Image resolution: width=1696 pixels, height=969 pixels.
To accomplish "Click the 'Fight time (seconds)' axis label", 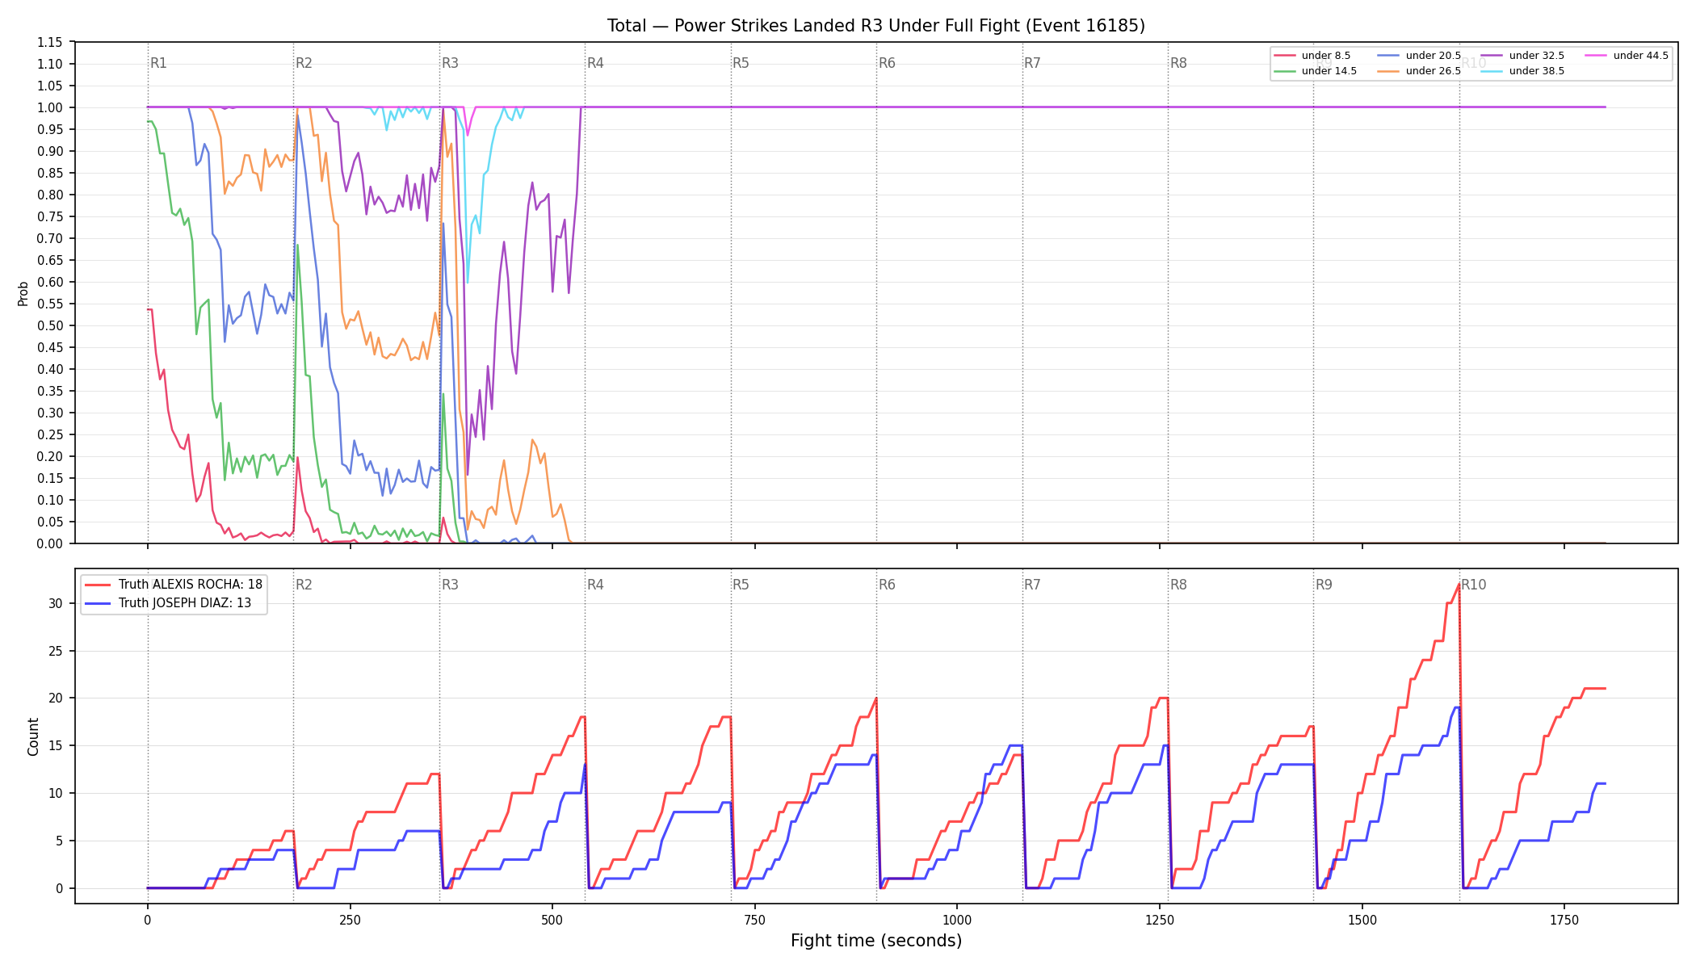I will [876, 941].
